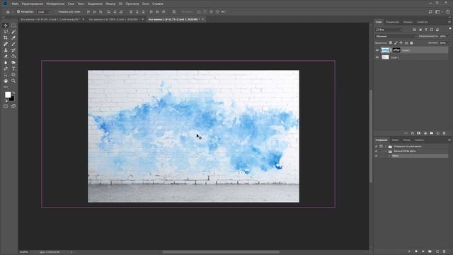Switch to the Каналы panel tab
The height and width of the screenshot is (255, 453).
pyautogui.click(x=408, y=22)
